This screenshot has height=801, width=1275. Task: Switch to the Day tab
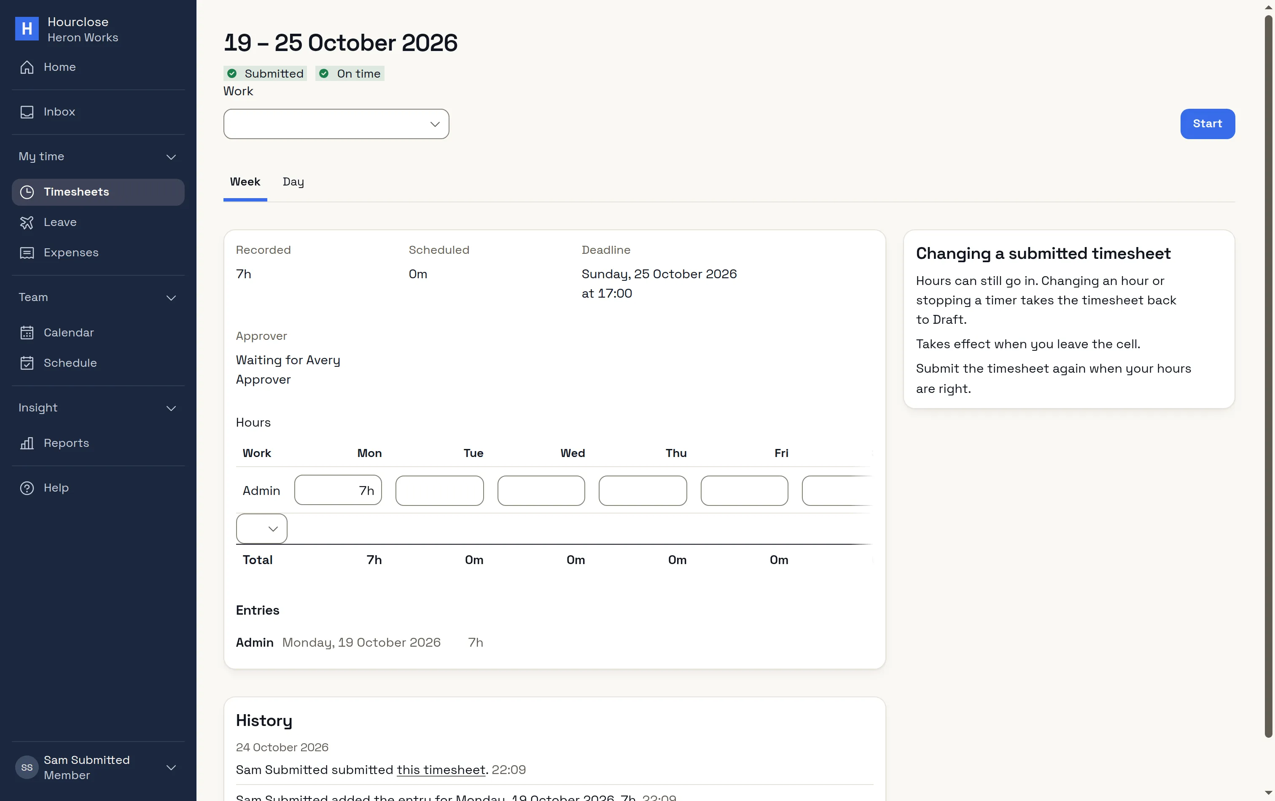(x=293, y=182)
